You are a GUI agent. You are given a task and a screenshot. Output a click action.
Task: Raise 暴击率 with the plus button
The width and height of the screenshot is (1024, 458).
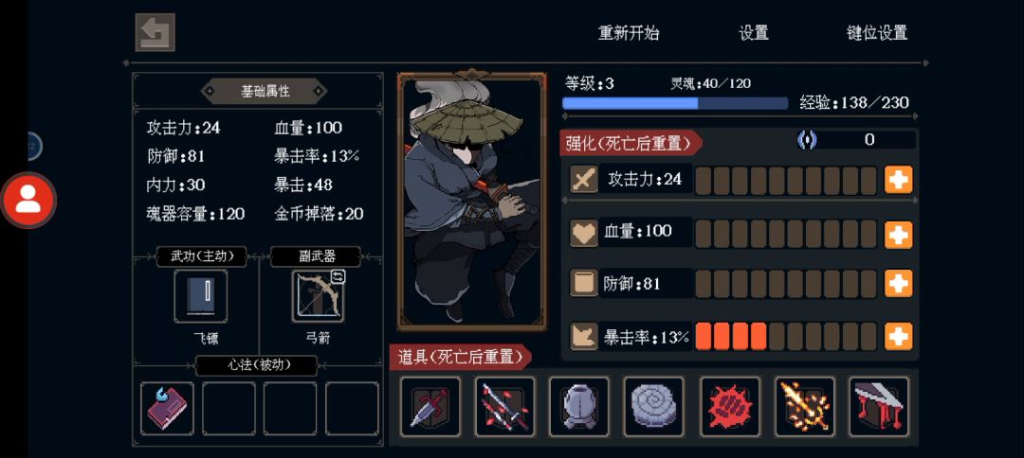[x=898, y=336]
